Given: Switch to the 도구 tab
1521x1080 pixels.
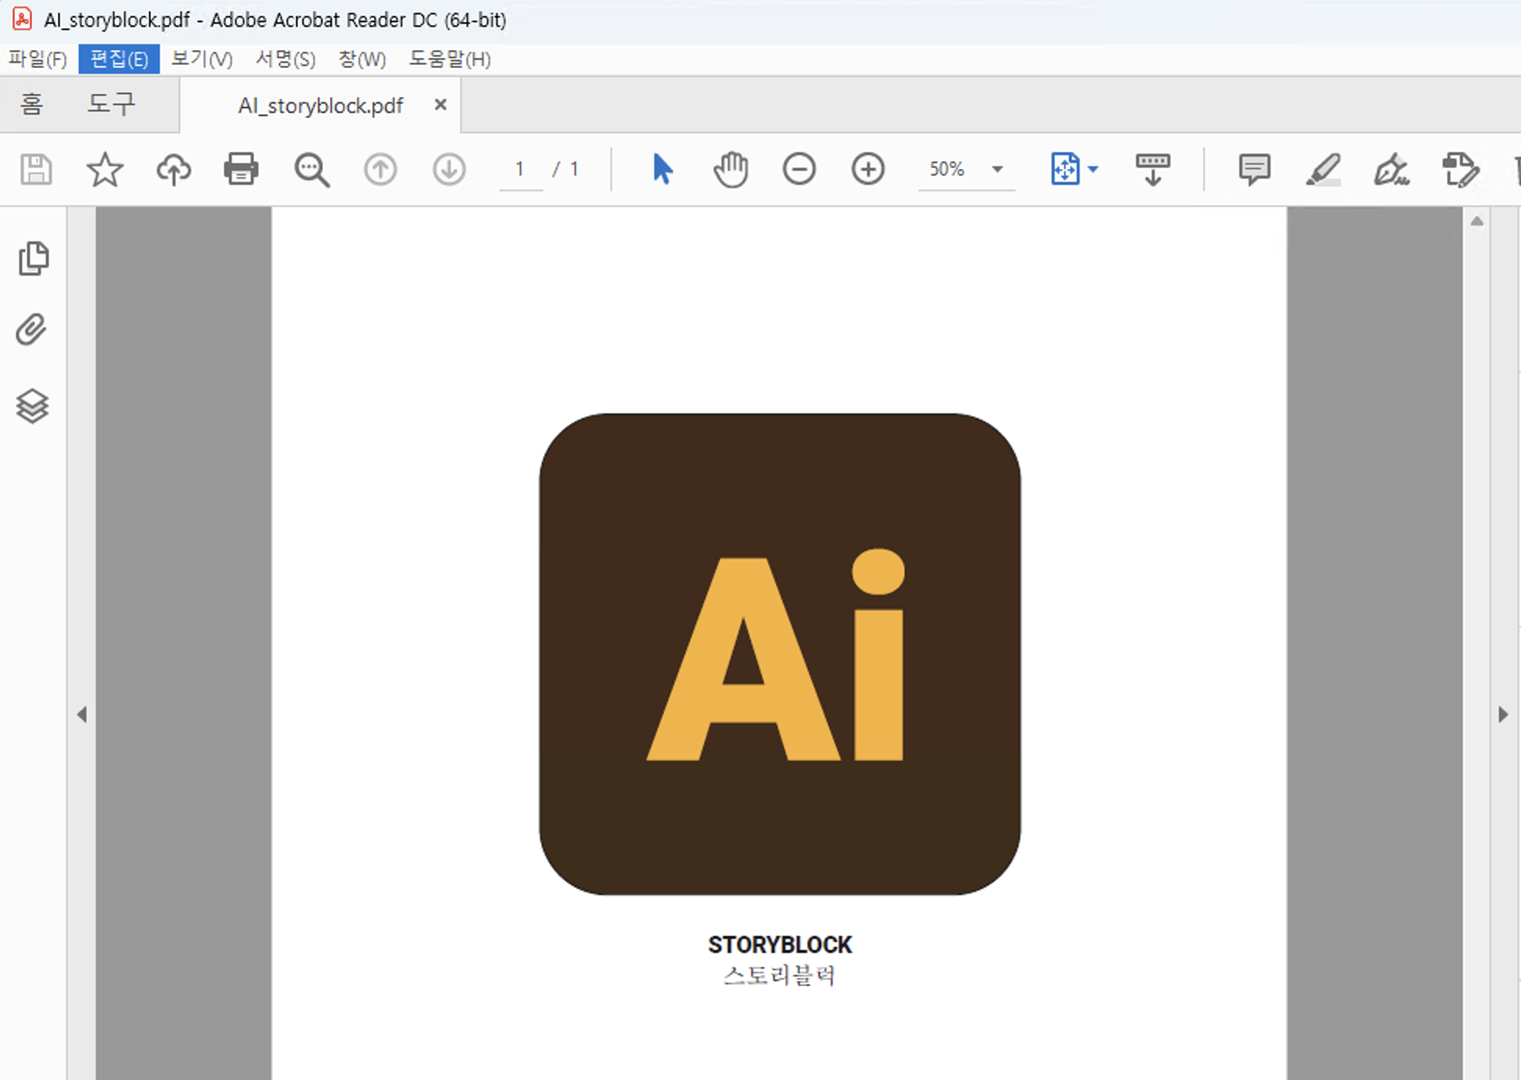Looking at the screenshot, I should click(x=111, y=104).
